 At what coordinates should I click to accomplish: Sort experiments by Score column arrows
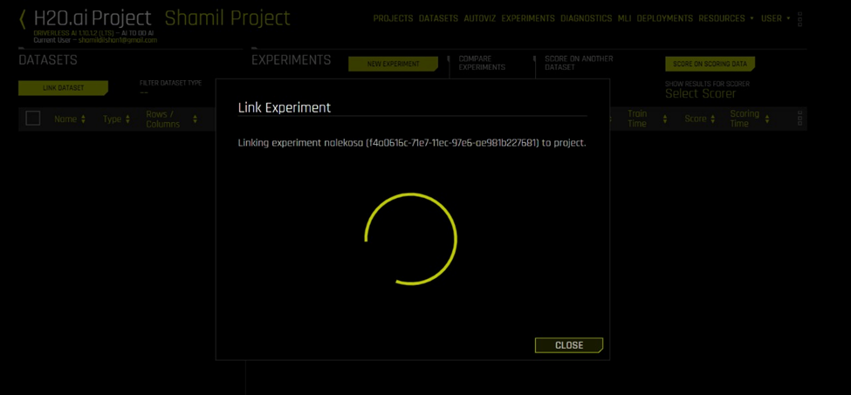pyautogui.click(x=714, y=119)
